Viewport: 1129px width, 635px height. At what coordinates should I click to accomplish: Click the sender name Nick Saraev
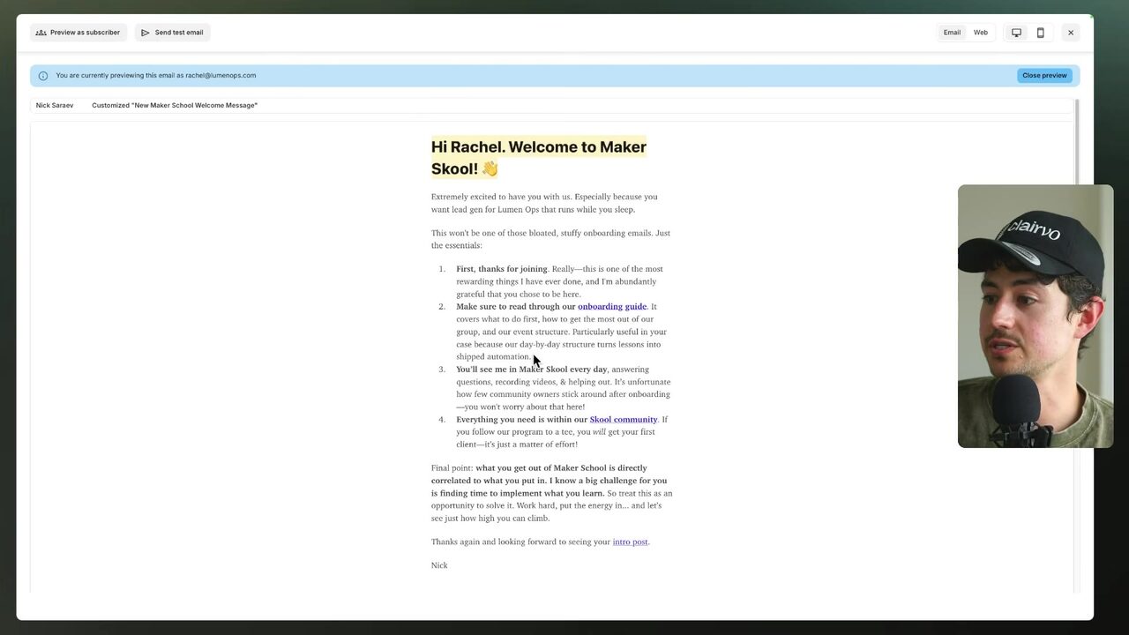[55, 106]
